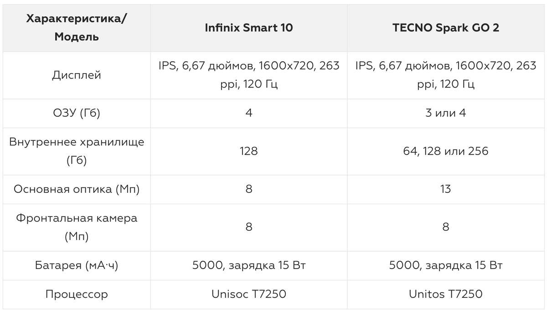
Task: Click the '3 или 4' RAM cell
Action: [446, 113]
